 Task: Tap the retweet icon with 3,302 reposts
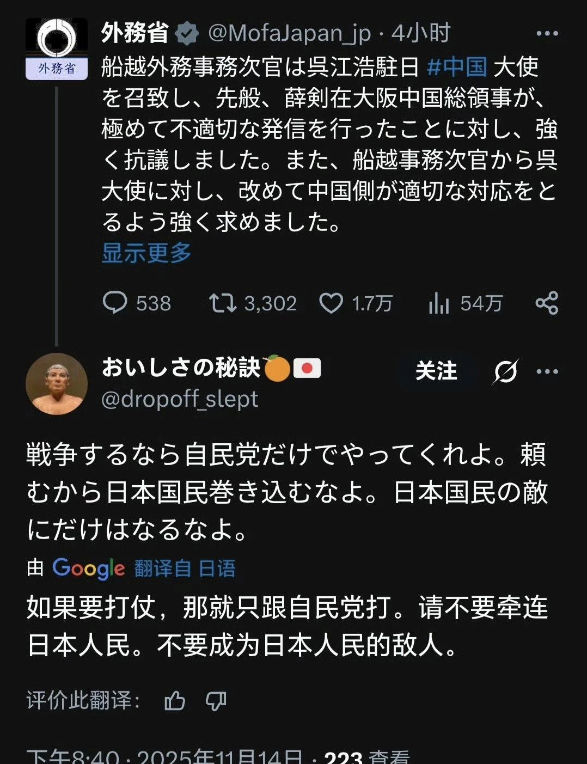point(223,303)
